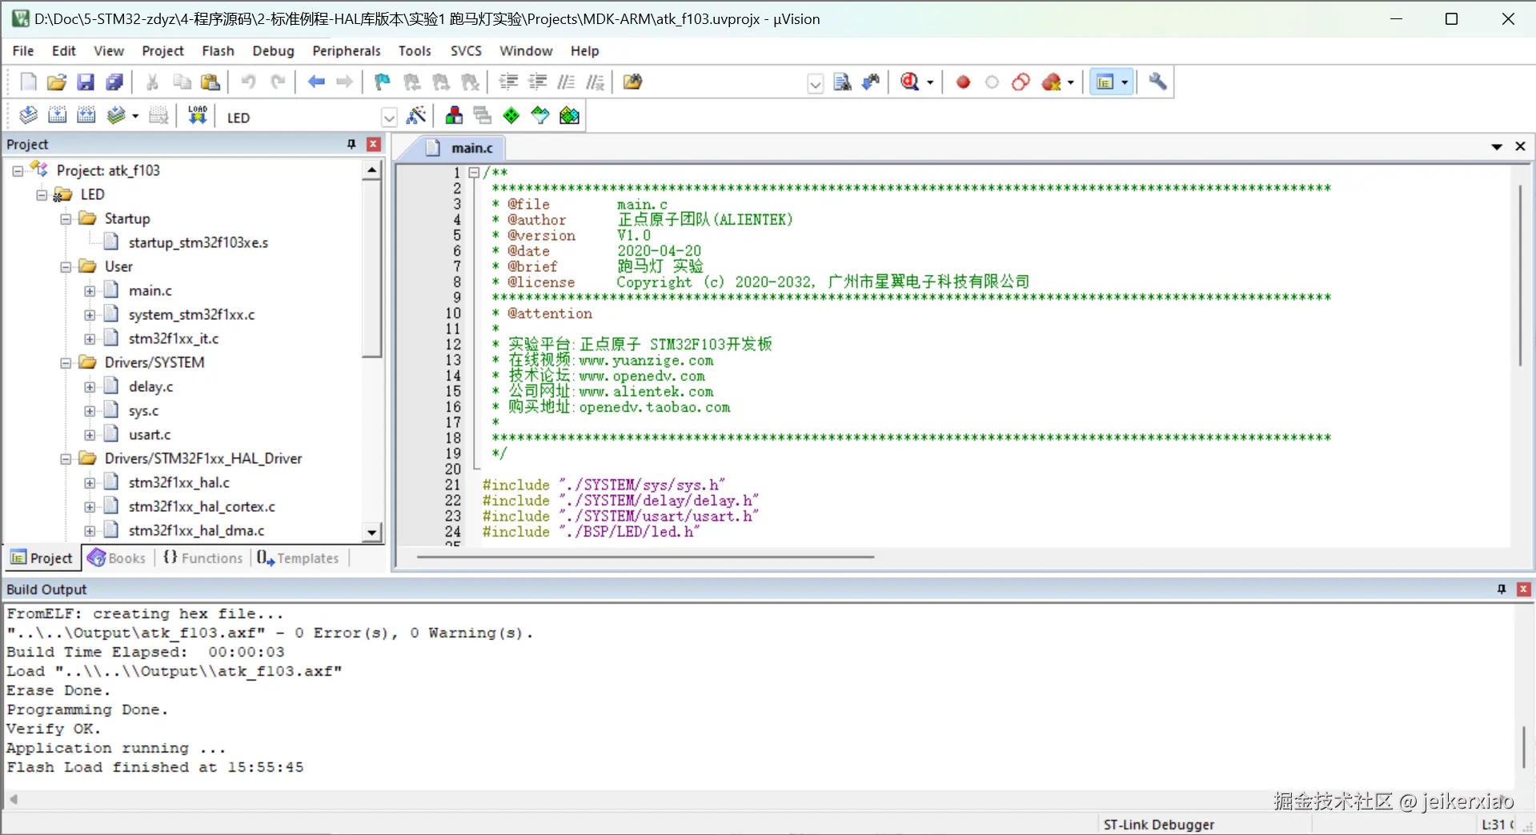Insert a bookmark with the flag icon
The height and width of the screenshot is (835, 1536).
pyautogui.click(x=383, y=82)
